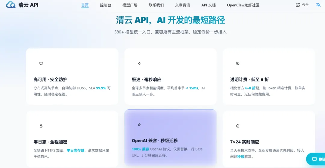This screenshot has height=168, width=325.
Task: Open API 文档 in navigation
Action: pyautogui.click(x=209, y=5)
